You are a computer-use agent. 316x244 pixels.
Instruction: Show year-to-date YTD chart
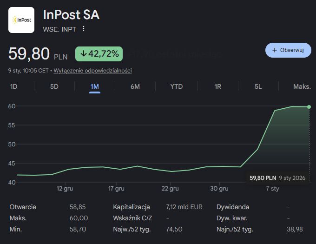177,86
